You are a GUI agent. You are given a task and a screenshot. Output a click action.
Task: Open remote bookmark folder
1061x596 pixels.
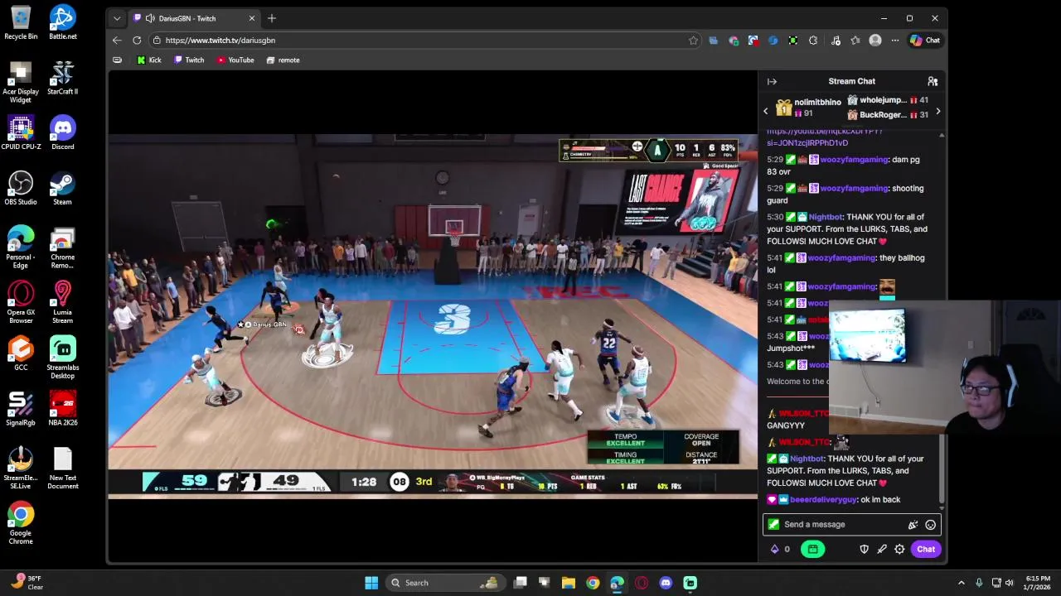tap(283, 60)
